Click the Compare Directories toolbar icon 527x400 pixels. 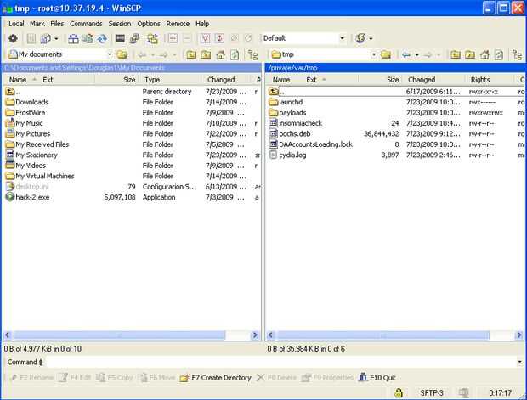73,38
